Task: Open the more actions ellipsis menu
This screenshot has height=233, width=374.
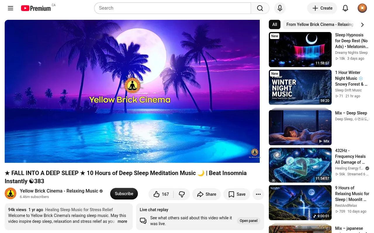Action: (258, 194)
